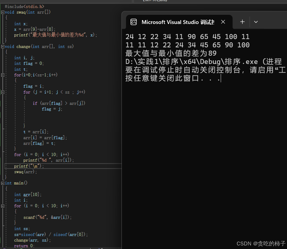Click console input line 24 12 22 34 11

[187, 37]
